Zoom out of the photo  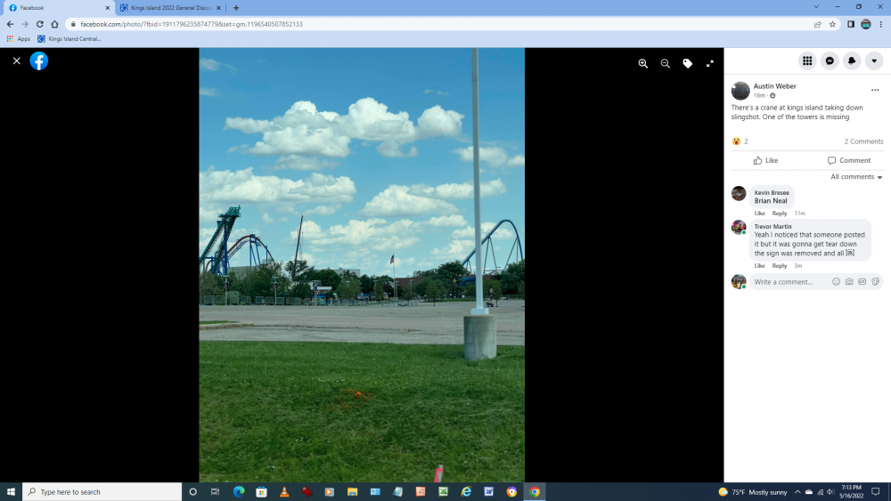pyautogui.click(x=665, y=63)
